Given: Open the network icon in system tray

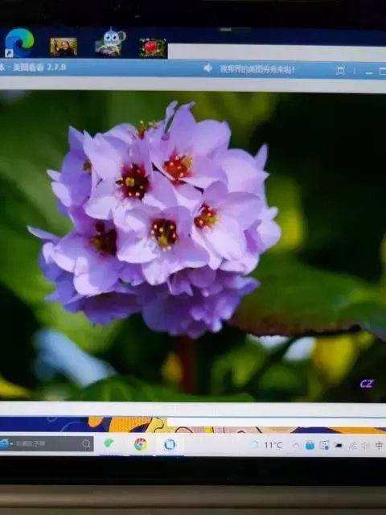Looking at the screenshot, I should (352, 446).
